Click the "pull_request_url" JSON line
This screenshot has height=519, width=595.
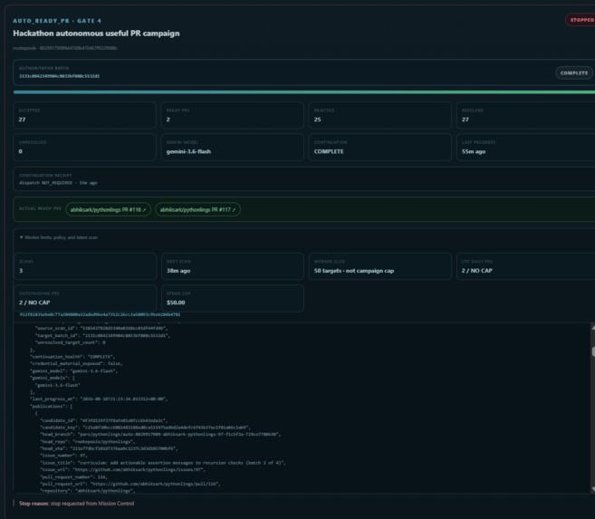[130, 484]
